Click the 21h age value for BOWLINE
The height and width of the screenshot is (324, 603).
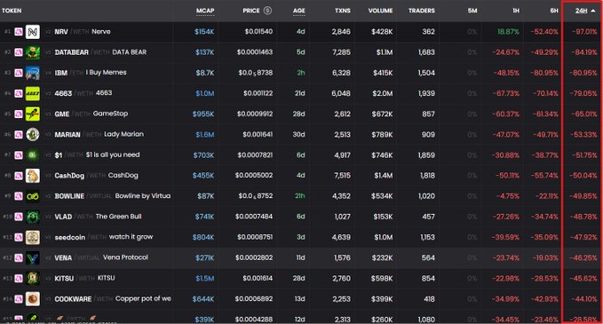tap(300, 196)
